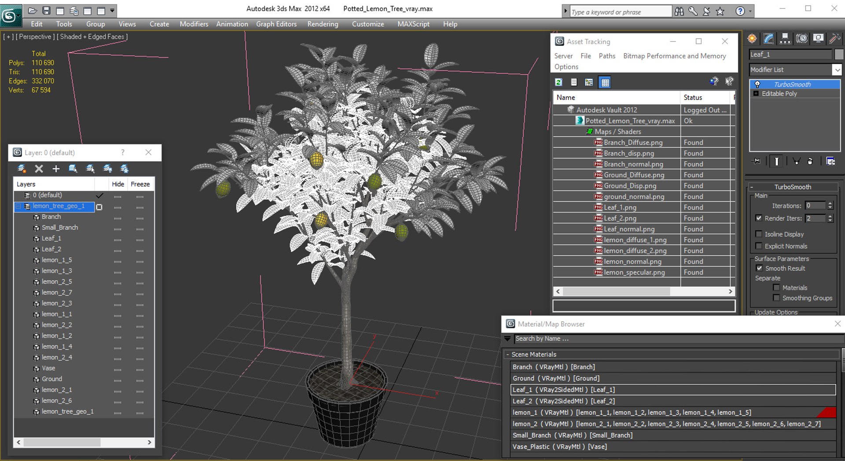Image resolution: width=845 pixels, height=461 pixels.
Task: Open the Modify command panel tab
Action: click(768, 39)
